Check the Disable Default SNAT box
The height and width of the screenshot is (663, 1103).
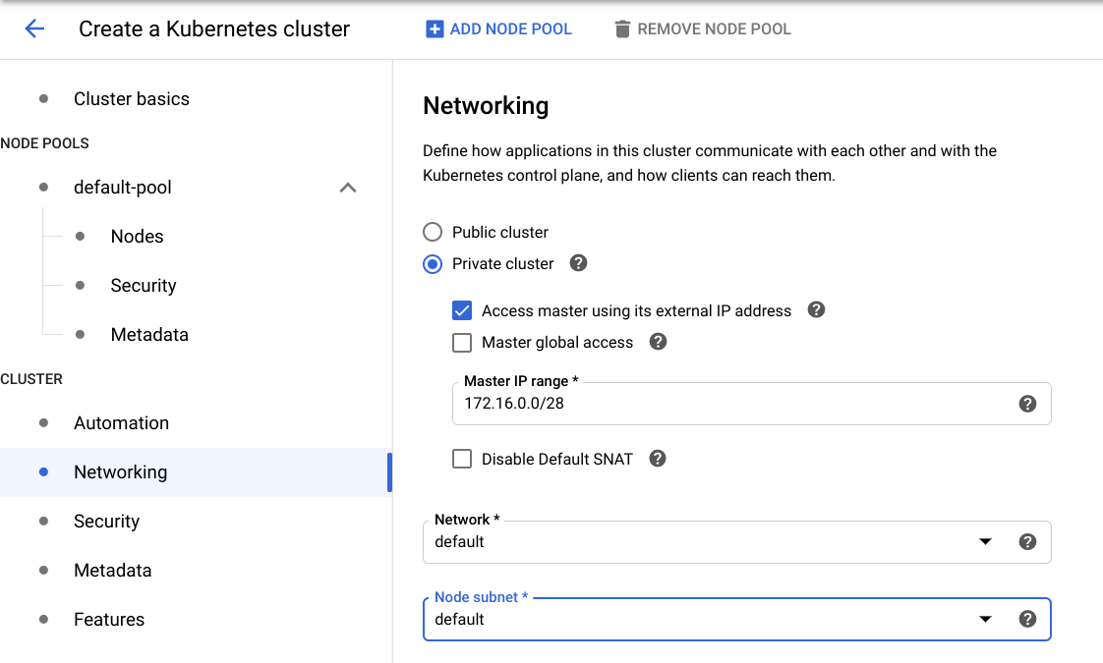pyautogui.click(x=462, y=459)
